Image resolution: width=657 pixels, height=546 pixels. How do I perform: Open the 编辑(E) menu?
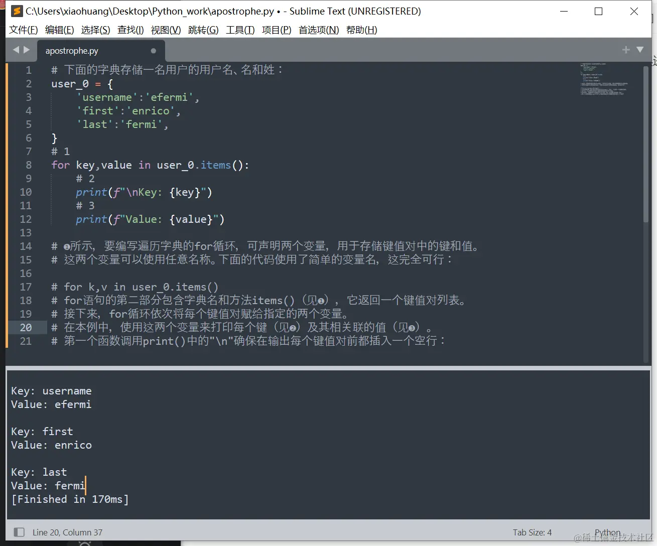pyautogui.click(x=59, y=30)
